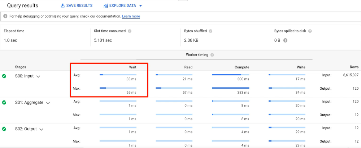Expand the S02: Output stage chevron
This screenshot has width=361, height=148.
coord(41,130)
